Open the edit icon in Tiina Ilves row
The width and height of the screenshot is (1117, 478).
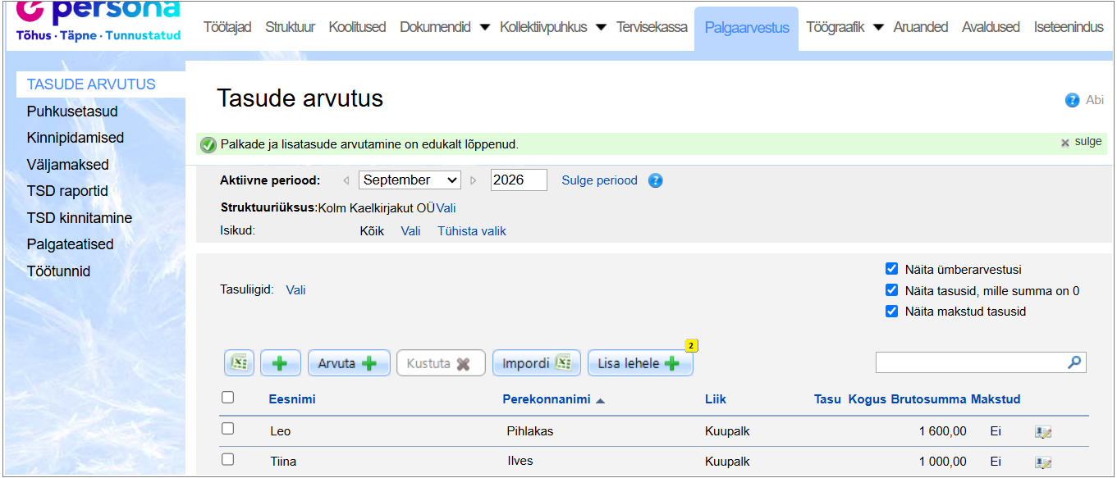click(x=1043, y=462)
